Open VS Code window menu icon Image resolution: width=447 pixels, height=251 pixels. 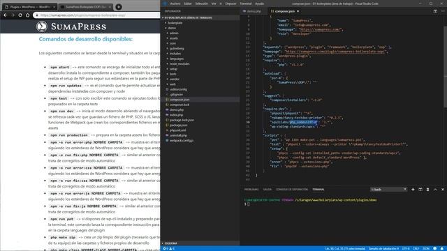click(x=165, y=3)
